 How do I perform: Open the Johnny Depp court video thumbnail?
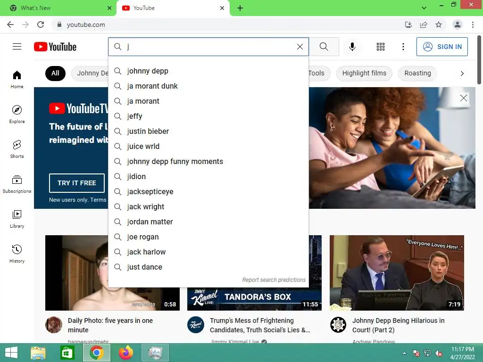pyautogui.click(x=397, y=273)
